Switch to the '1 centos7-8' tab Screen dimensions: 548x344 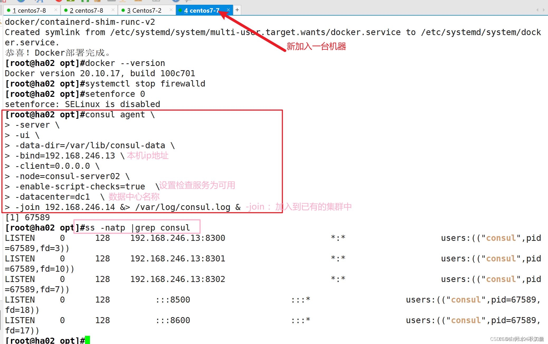pyautogui.click(x=29, y=10)
